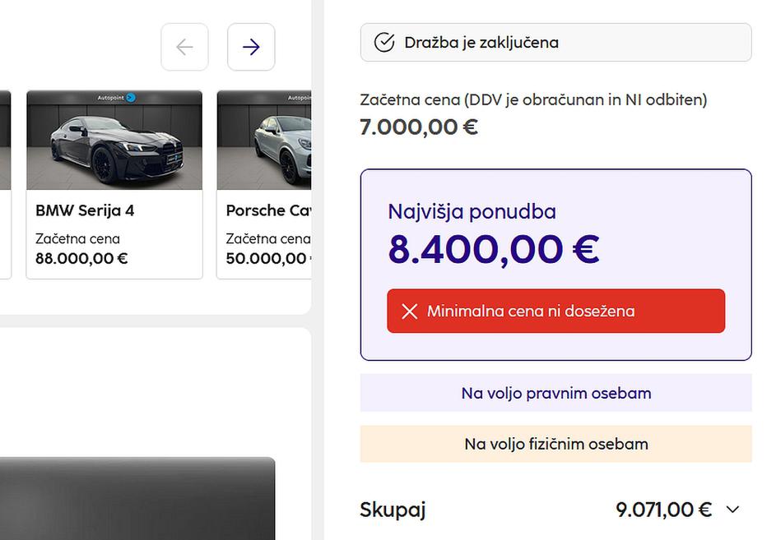Screen dimensions: 776x540
Task: Click the previous carousel arrow
Action: point(184,47)
